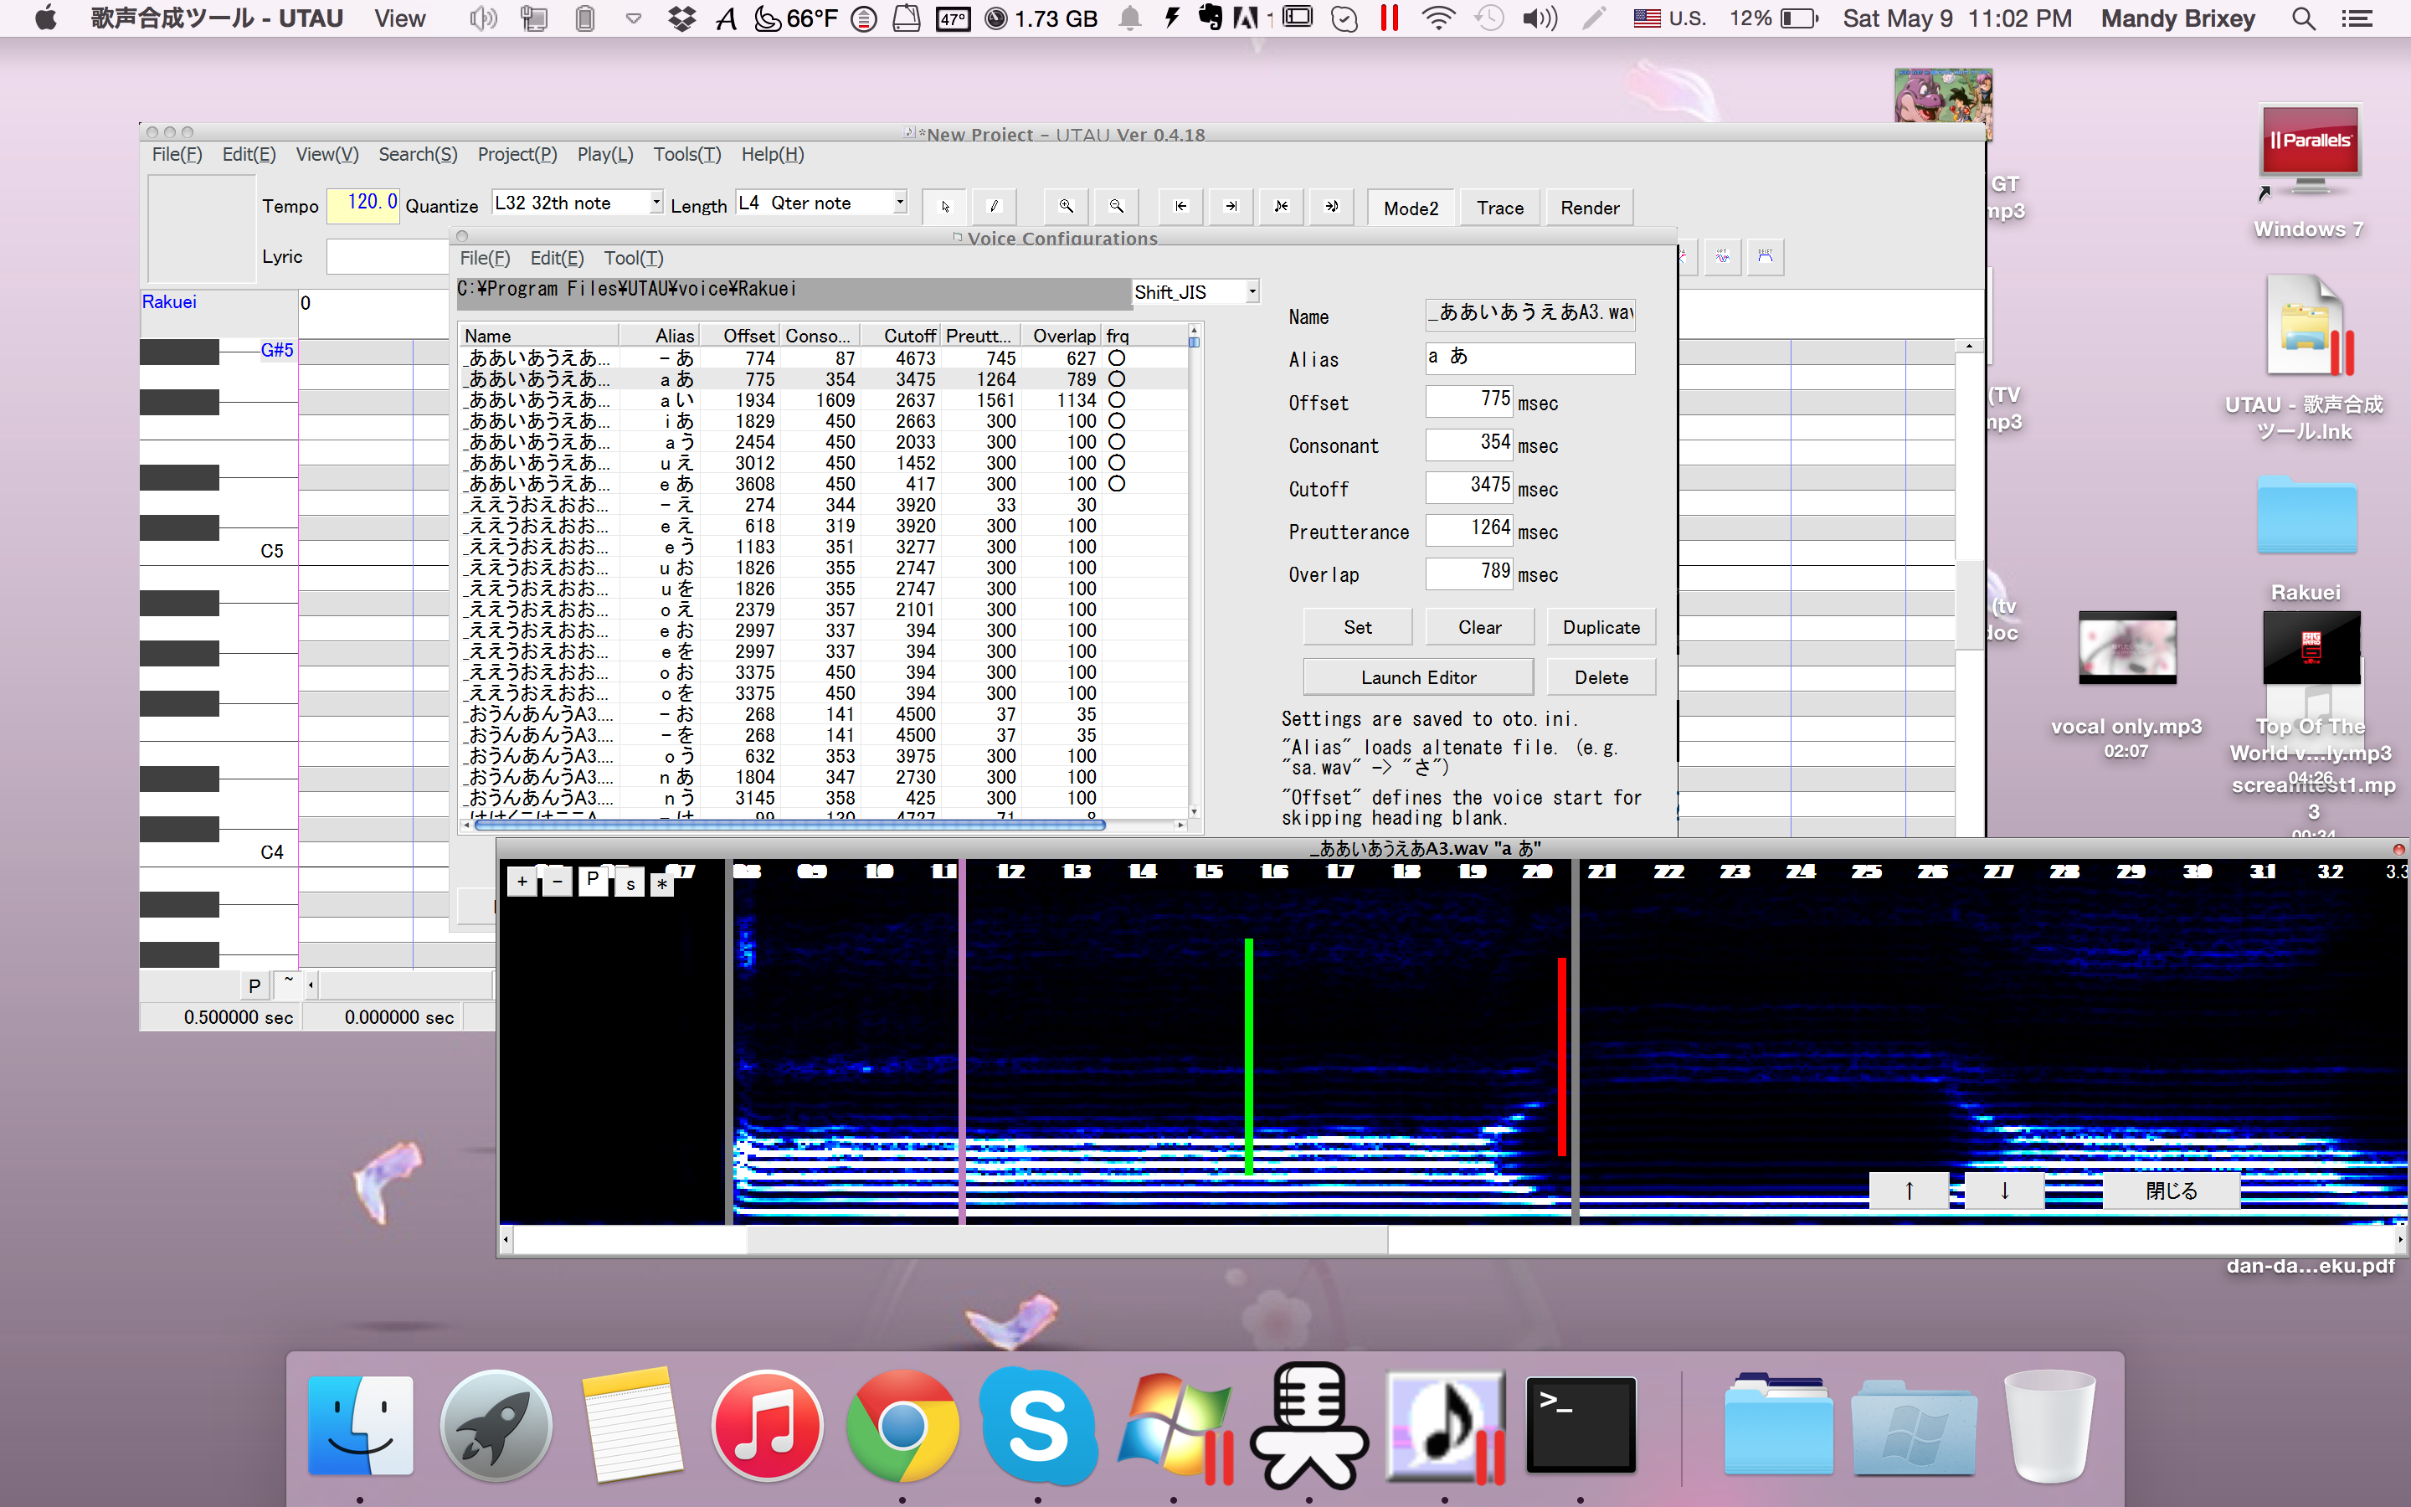Open Finder from the dock
Screen dimensions: 2411x1507
point(361,1424)
